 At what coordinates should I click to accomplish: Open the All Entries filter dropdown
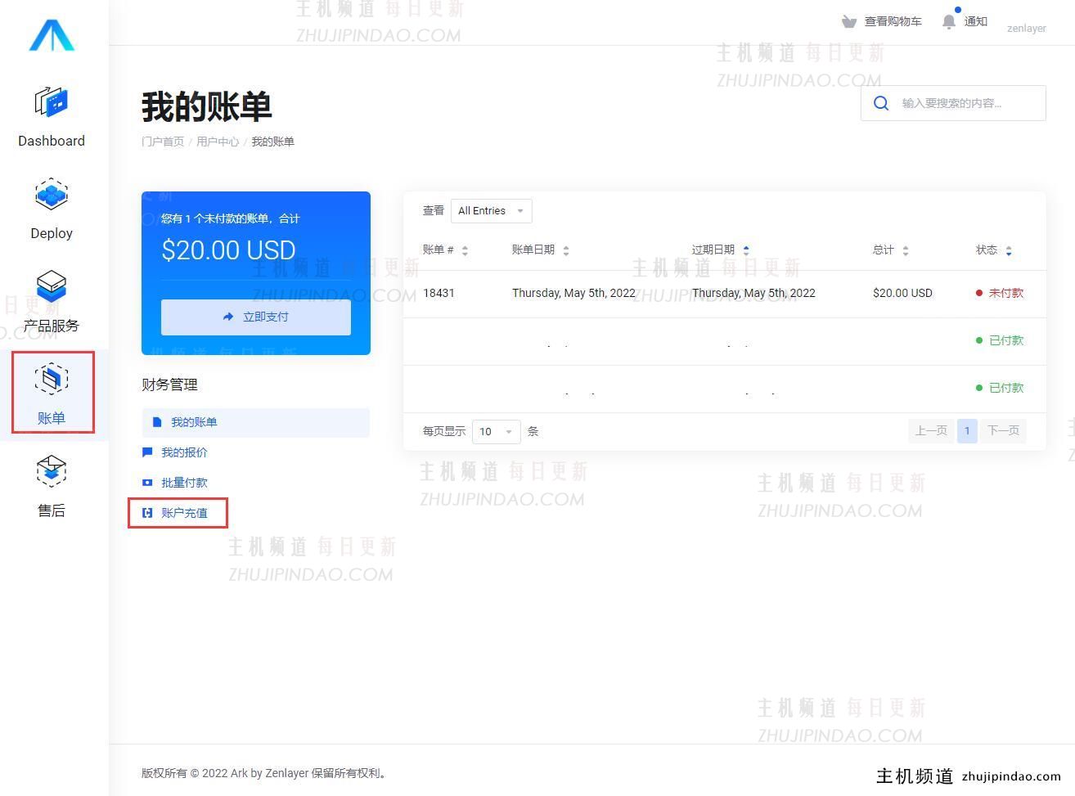pyautogui.click(x=492, y=211)
